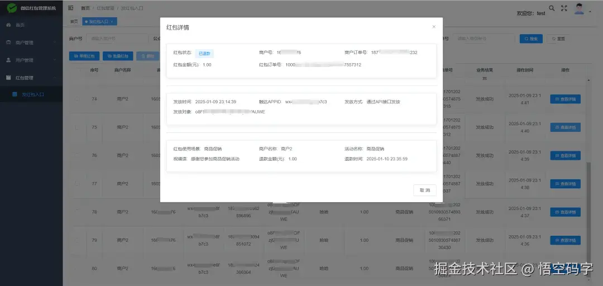Click the 感谢您参加商品促销活动 greeting text
The width and height of the screenshot is (603, 286).
tap(215, 159)
